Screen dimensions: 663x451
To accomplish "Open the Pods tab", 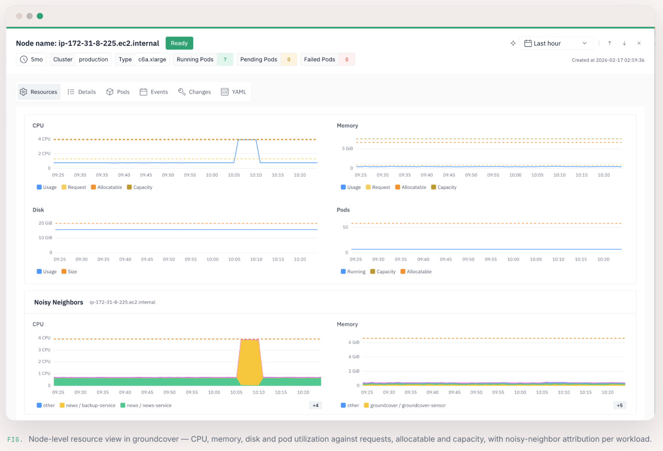I will click(118, 92).
